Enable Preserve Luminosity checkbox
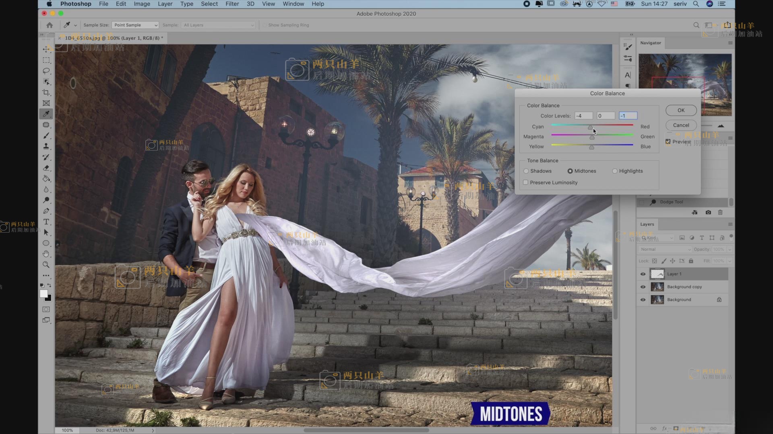 (x=526, y=182)
